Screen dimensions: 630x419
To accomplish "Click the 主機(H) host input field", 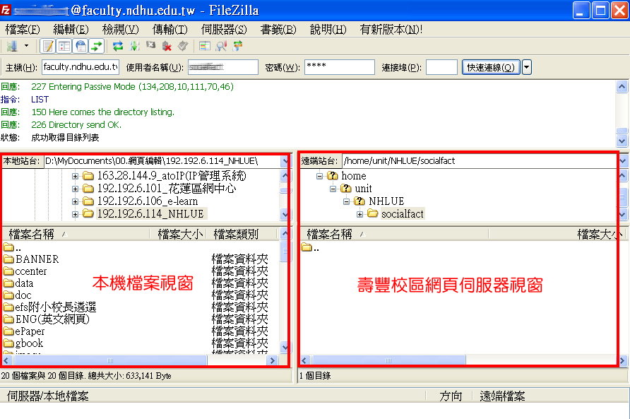I will point(80,67).
